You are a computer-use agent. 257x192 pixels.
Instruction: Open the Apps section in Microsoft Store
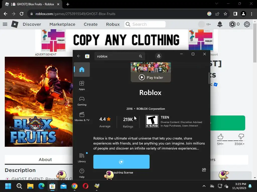82,85
